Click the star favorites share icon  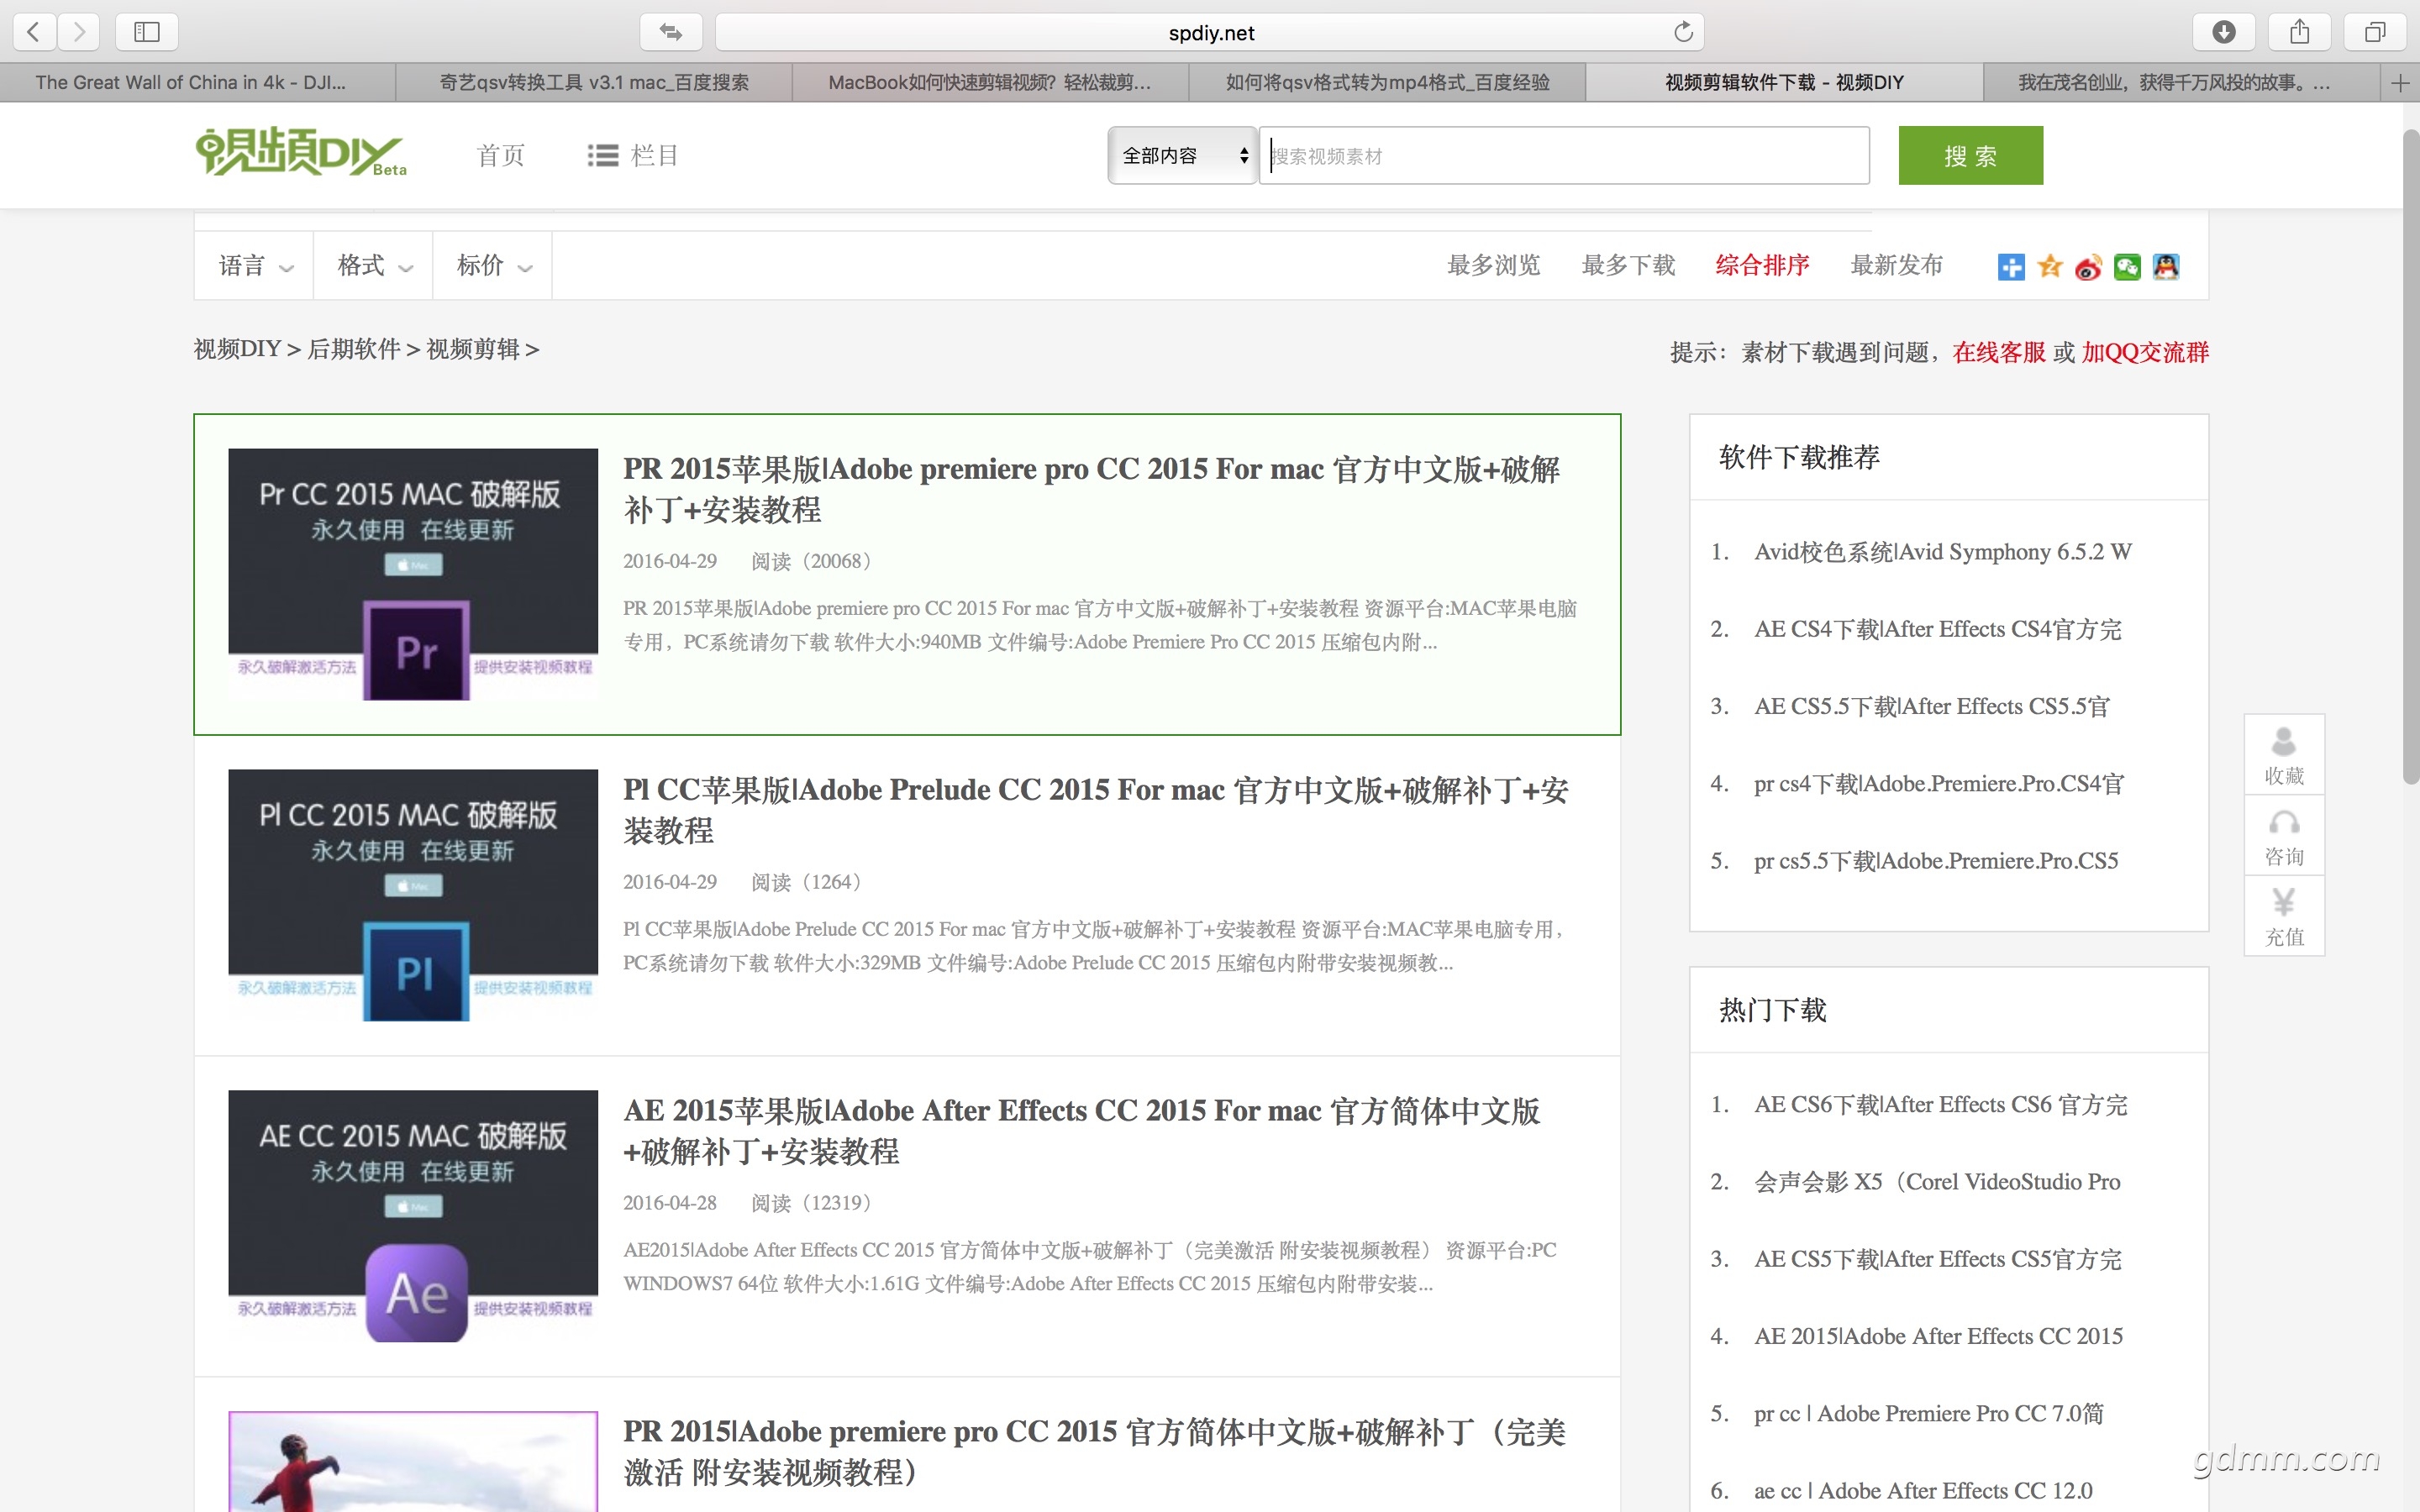[x=2050, y=267]
